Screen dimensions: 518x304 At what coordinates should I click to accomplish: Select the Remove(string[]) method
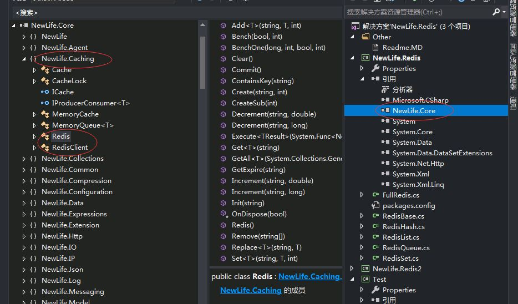pos(258,236)
